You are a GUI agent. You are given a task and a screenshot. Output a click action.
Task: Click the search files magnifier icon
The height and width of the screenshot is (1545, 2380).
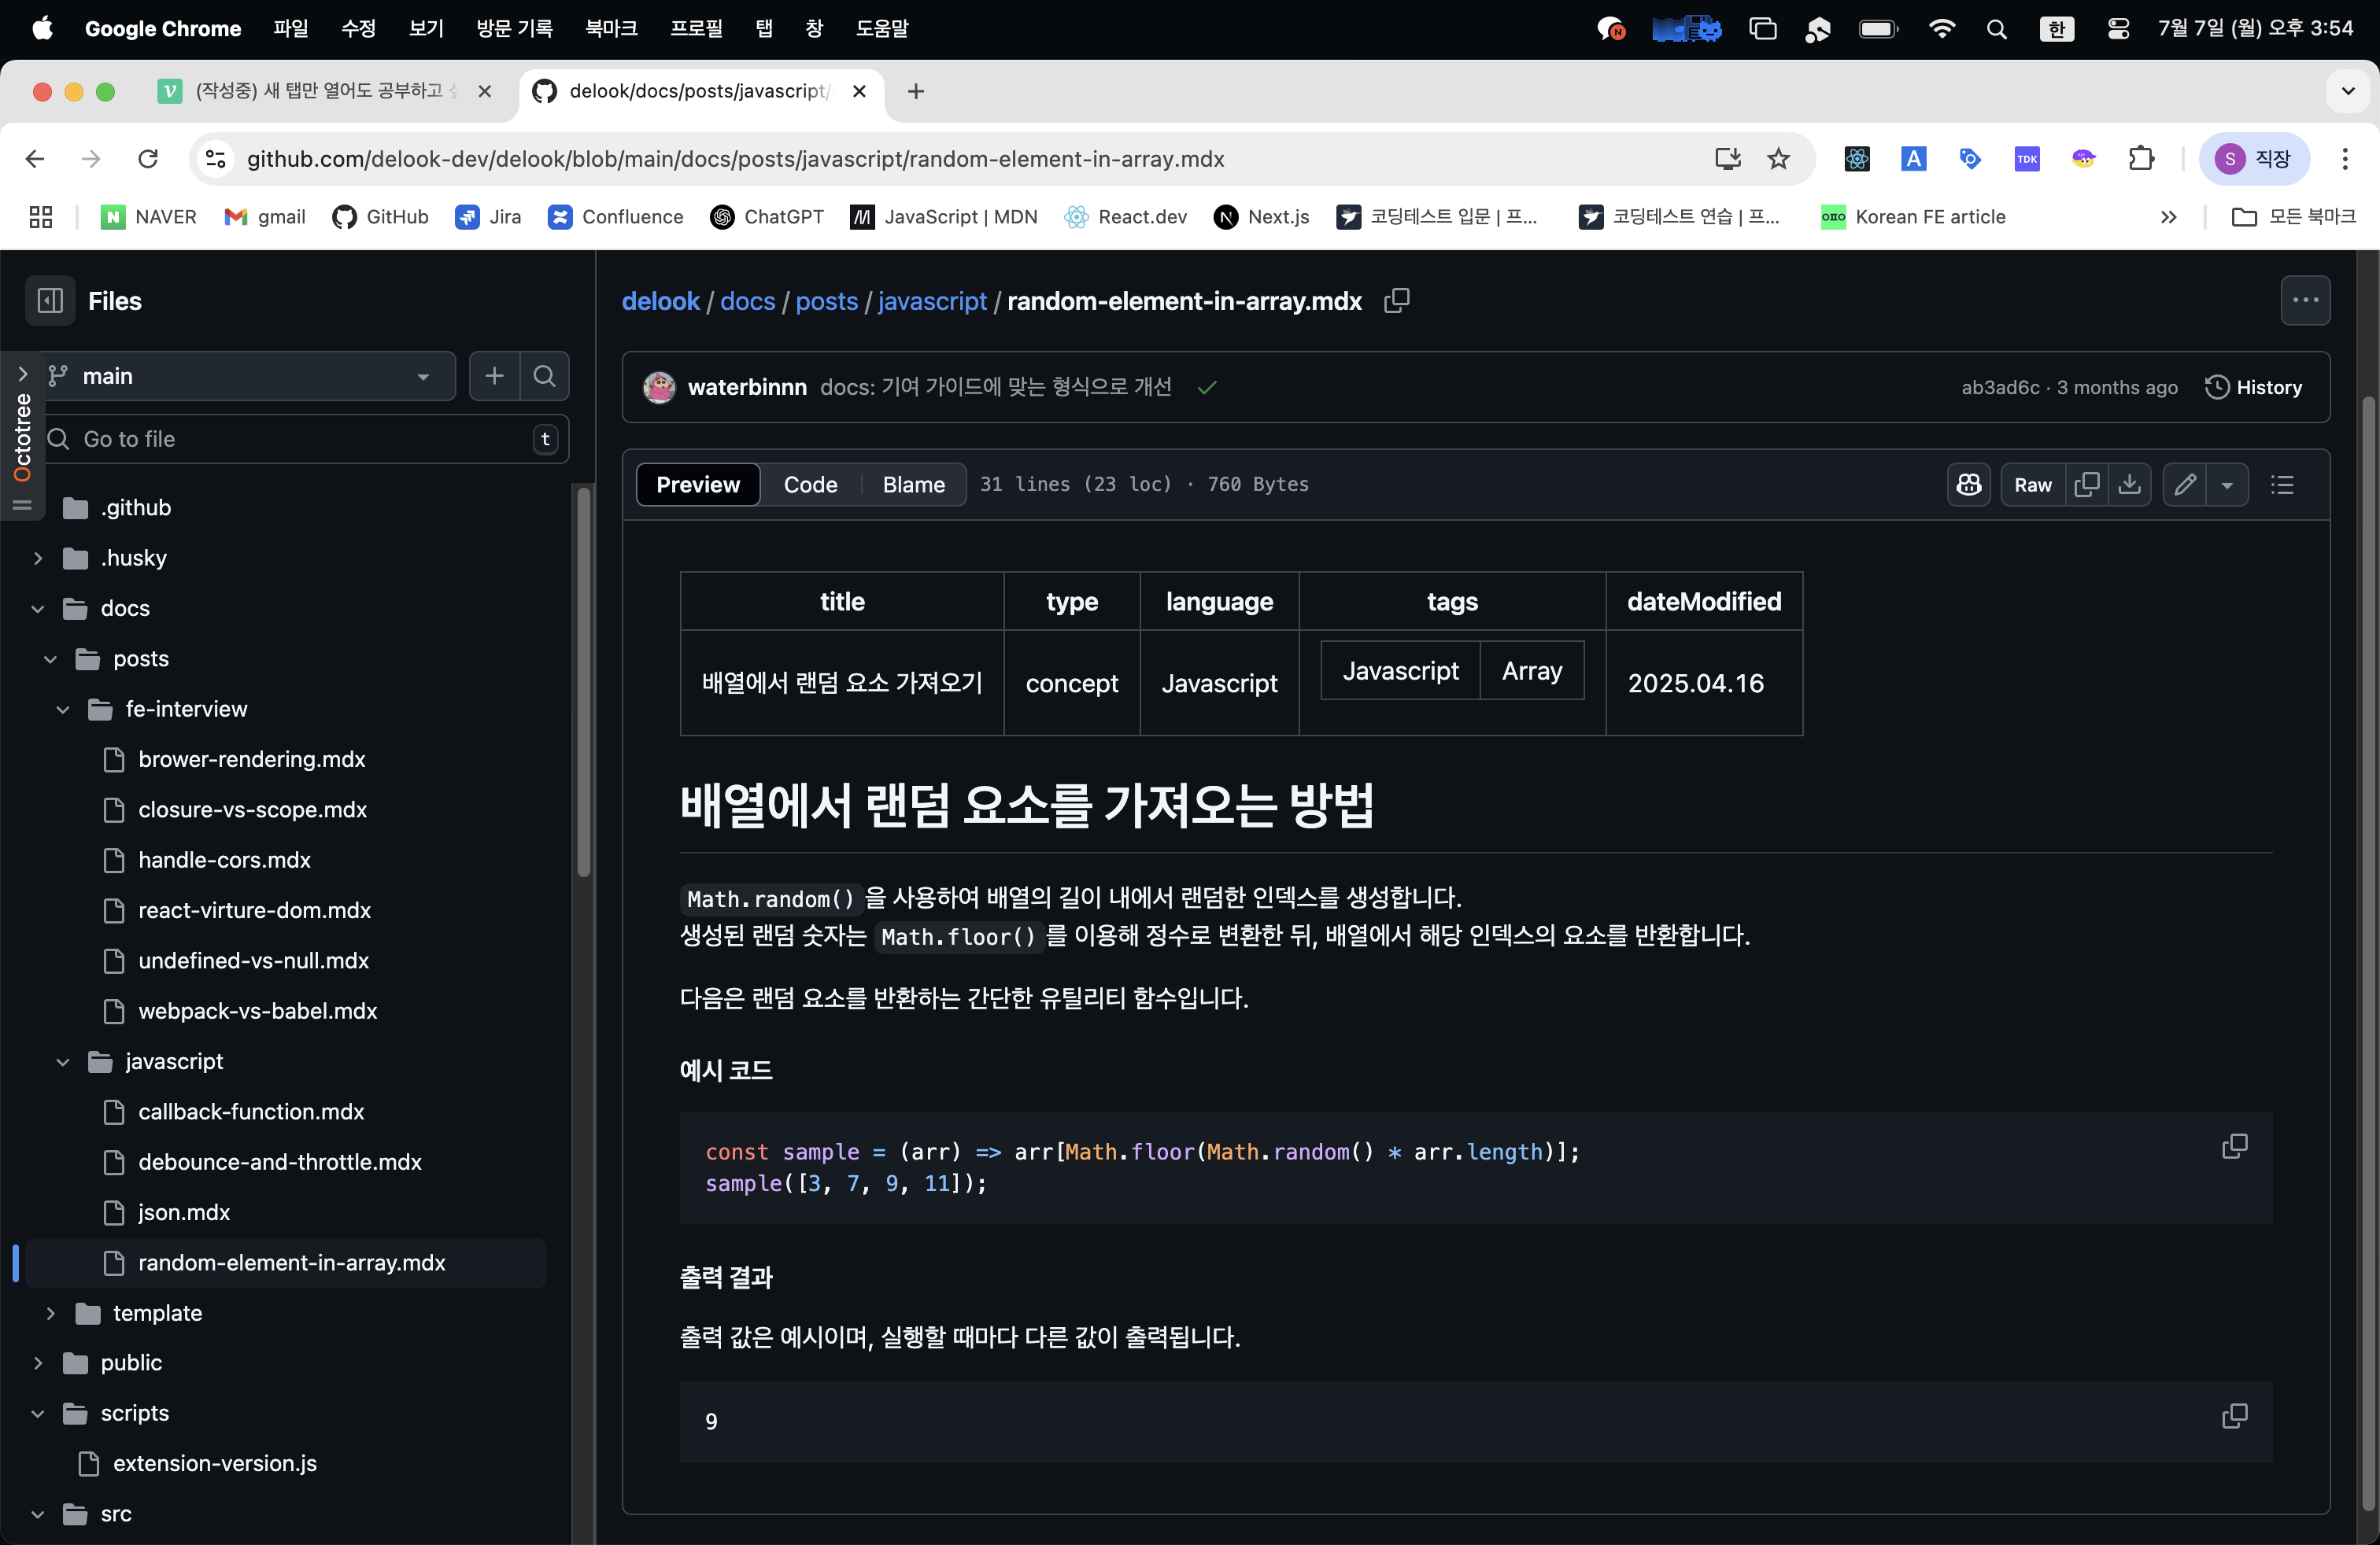click(x=544, y=376)
